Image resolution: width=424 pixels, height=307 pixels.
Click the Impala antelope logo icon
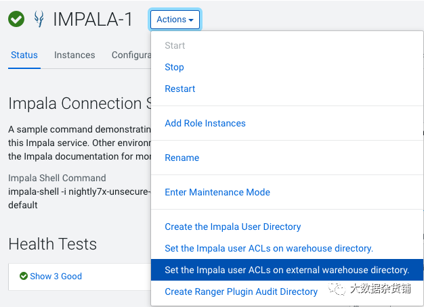point(39,20)
